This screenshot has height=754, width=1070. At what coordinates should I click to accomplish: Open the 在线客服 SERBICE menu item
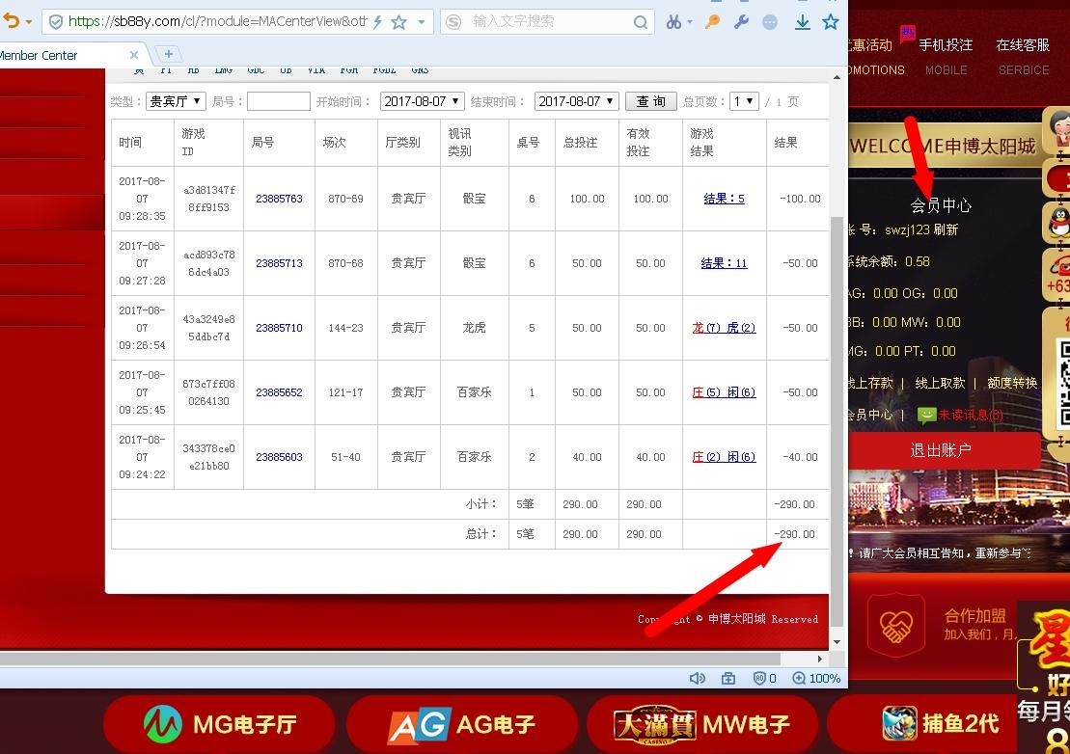tap(1023, 55)
